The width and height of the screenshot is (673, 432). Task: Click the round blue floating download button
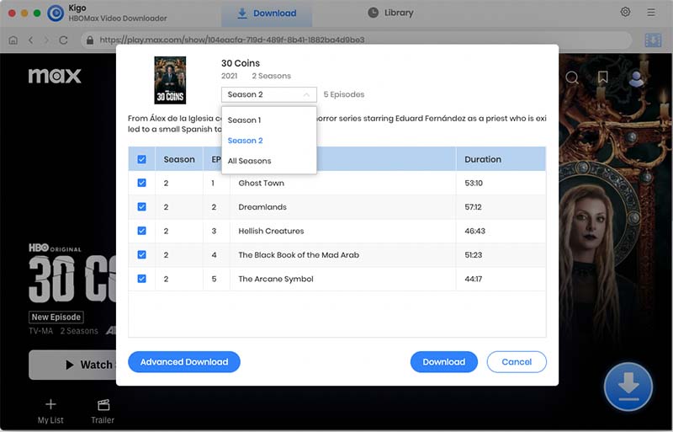628,387
